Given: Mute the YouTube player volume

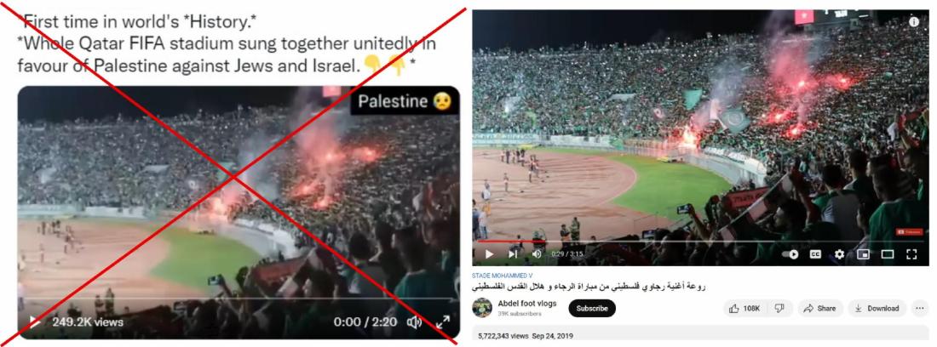Looking at the screenshot, I should [537, 254].
